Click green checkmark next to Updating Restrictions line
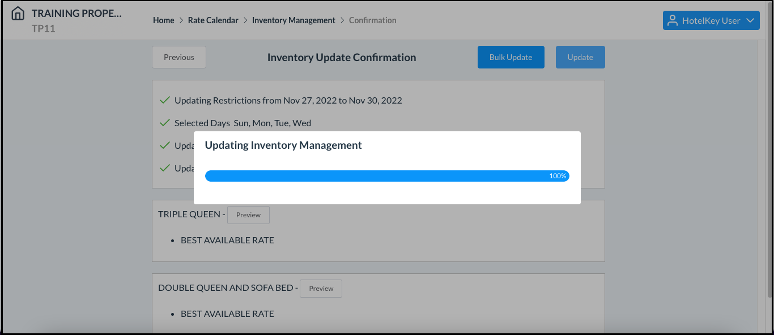 pos(164,100)
